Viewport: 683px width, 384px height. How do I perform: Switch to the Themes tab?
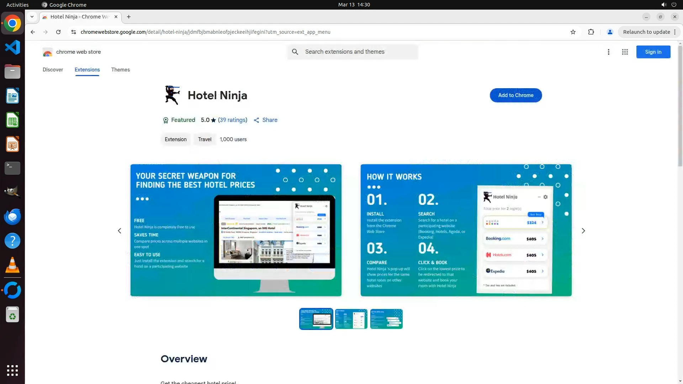120,70
